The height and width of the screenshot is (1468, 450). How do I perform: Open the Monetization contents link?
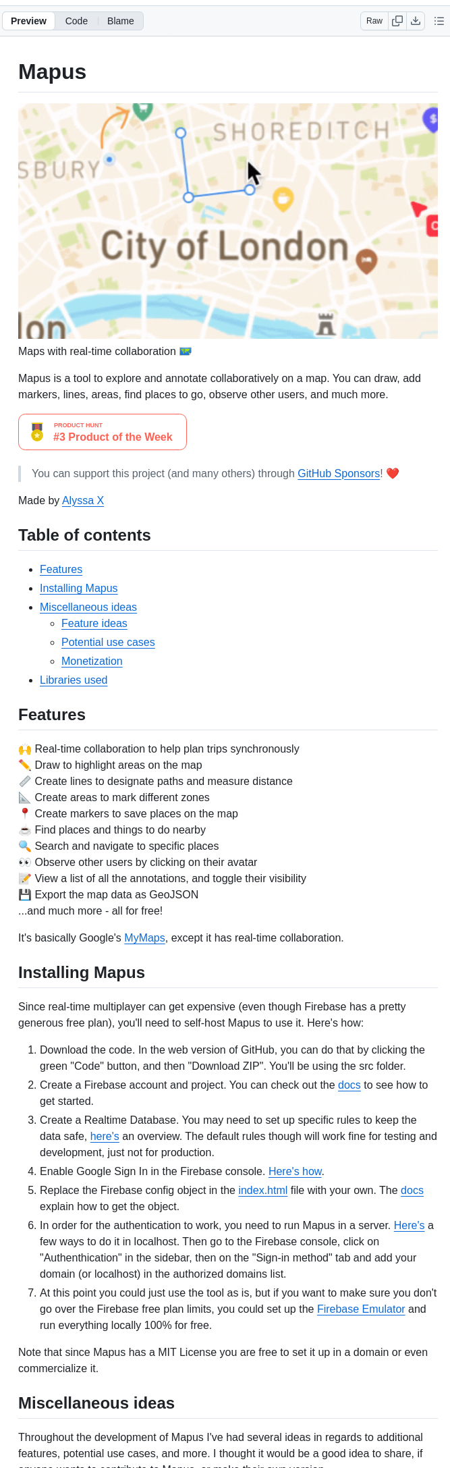coord(92,661)
